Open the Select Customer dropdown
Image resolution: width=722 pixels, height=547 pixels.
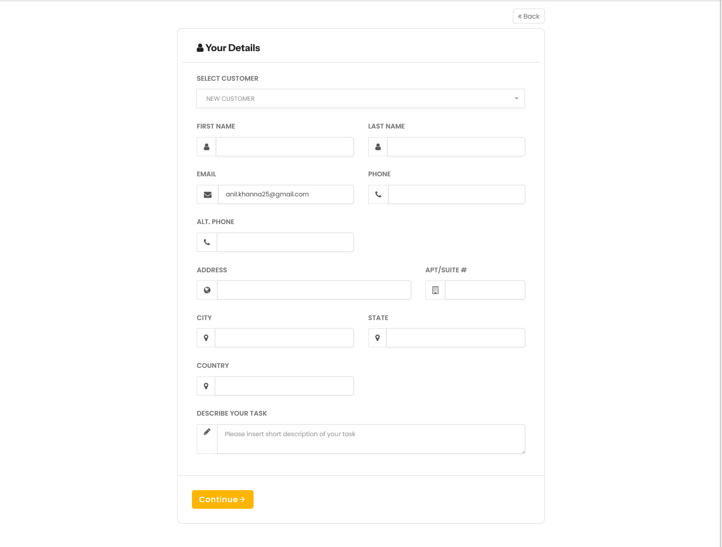[361, 98]
